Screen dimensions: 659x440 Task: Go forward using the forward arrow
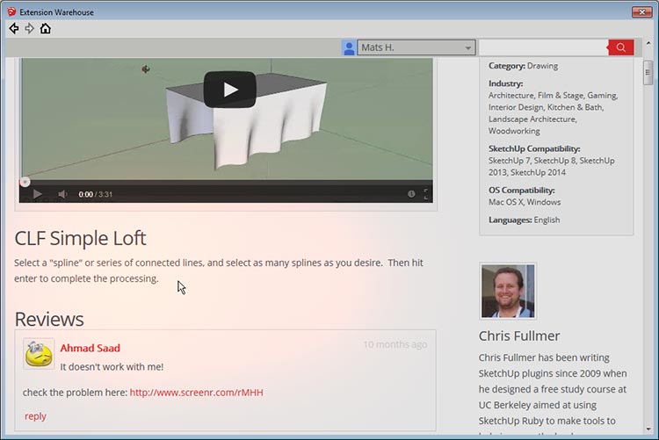(29, 29)
